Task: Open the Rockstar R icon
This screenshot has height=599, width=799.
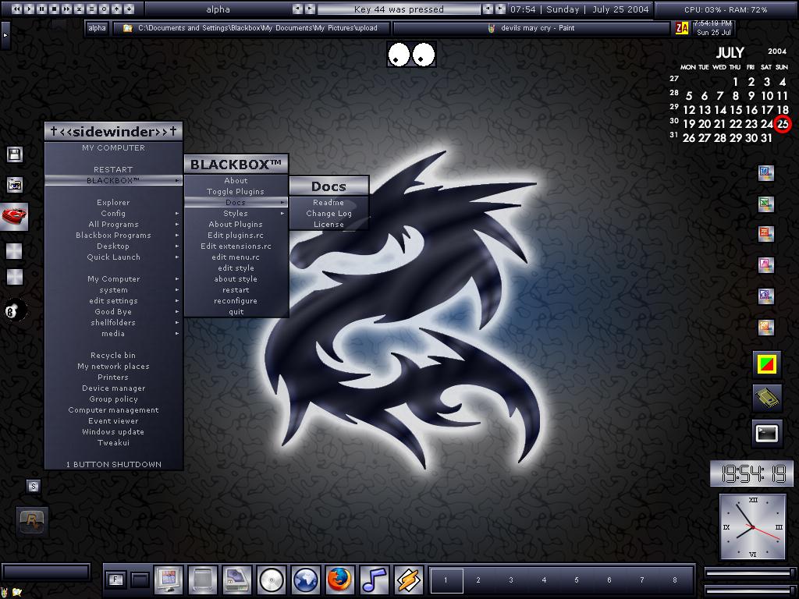Action: (x=33, y=520)
